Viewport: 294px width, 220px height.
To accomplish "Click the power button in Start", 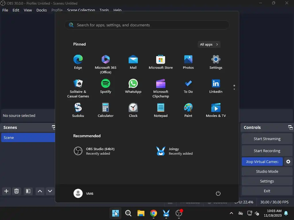I will click(218, 193).
